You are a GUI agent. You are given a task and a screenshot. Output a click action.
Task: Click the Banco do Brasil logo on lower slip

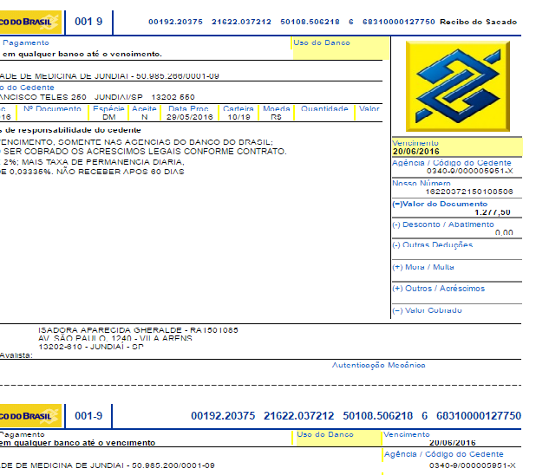point(29,415)
